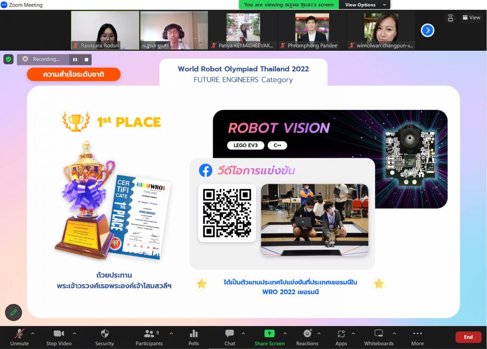Click the LEGO EV3 tag on slide
This screenshot has width=487, height=349.
246,145
